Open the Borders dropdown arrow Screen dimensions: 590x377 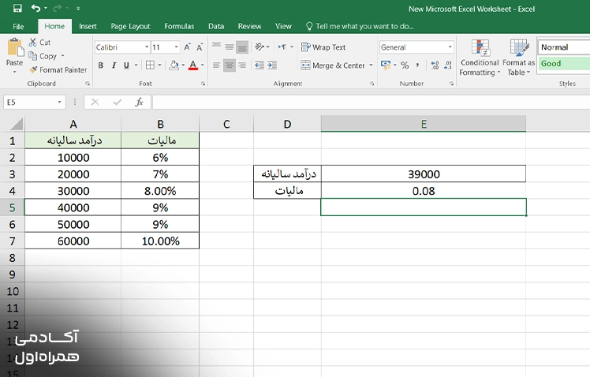point(159,65)
